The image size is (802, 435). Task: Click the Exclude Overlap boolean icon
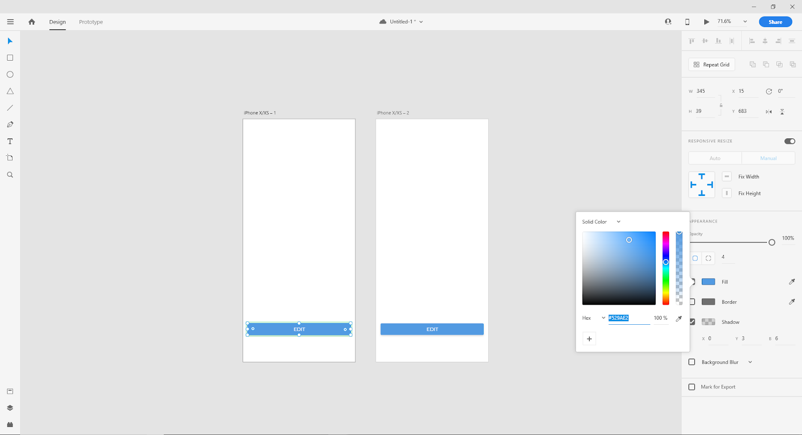coord(792,64)
